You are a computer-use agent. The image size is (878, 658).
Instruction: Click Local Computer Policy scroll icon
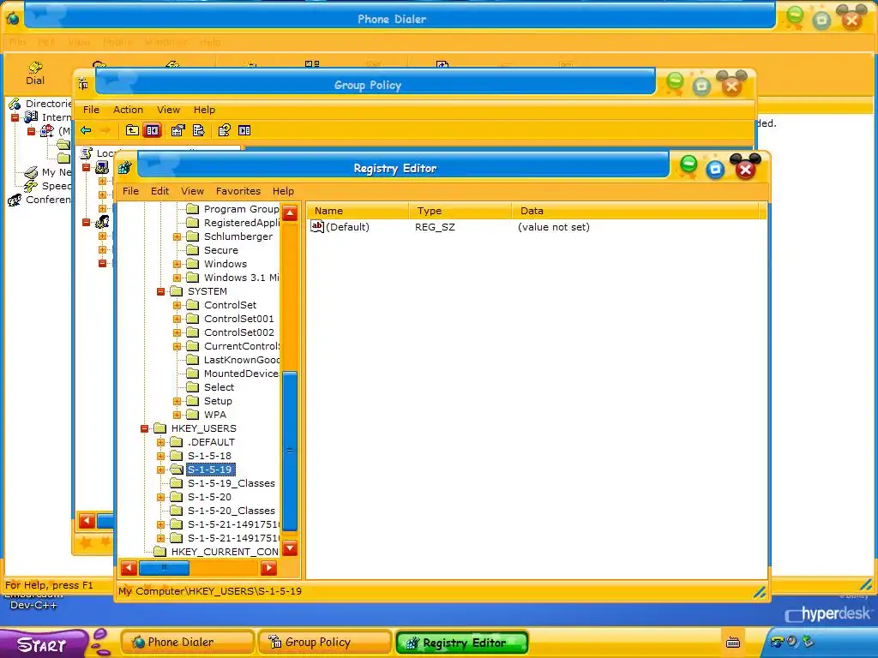pos(87,153)
